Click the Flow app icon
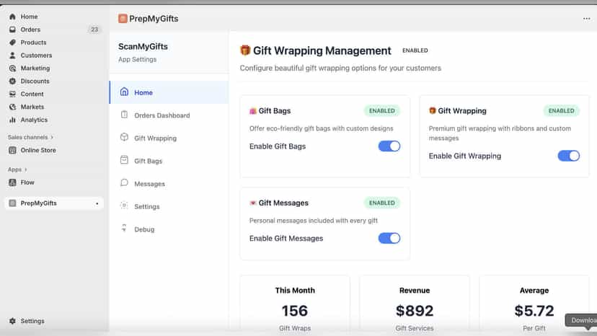The width and height of the screenshot is (597, 336). coord(12,182)
